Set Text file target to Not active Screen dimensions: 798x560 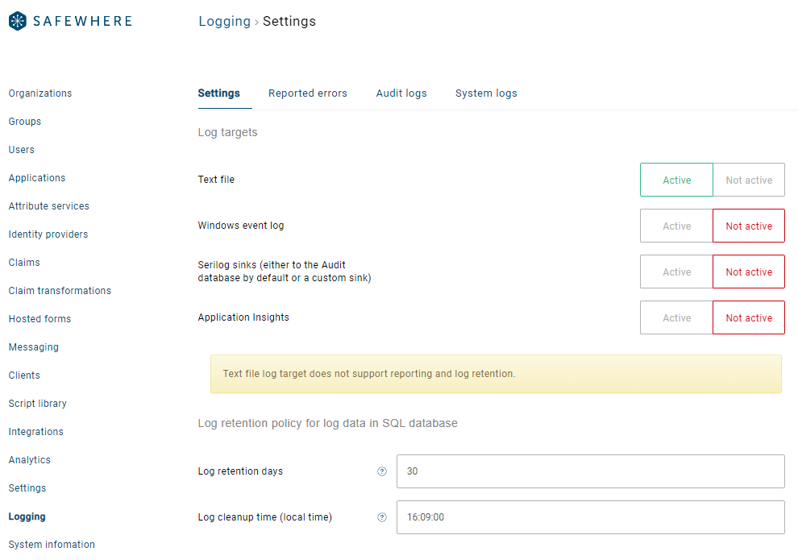(748, 180)
